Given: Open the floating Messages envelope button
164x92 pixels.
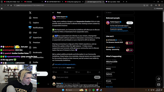Looking at the screenshot, I should click(x=159, y=85).
